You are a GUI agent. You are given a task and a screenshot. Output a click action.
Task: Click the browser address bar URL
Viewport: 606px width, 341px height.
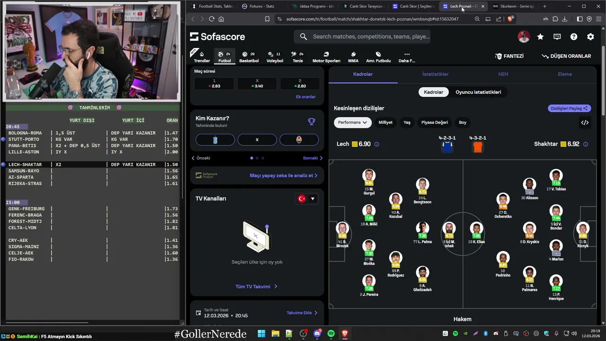pyautogui.click(x=372, y=19)
